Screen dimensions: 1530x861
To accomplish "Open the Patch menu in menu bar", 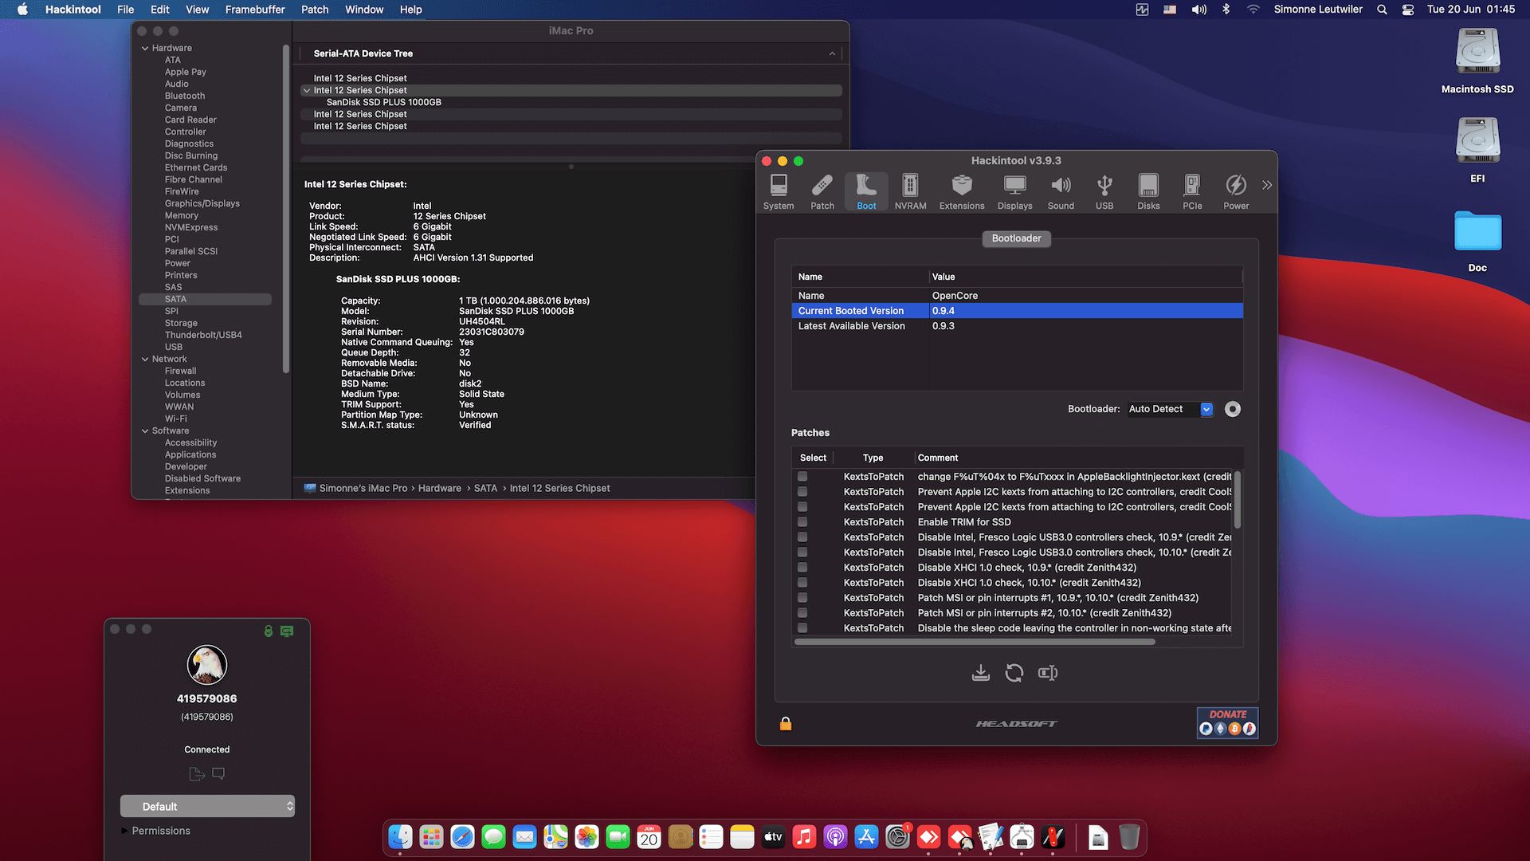I will (315, 10).
